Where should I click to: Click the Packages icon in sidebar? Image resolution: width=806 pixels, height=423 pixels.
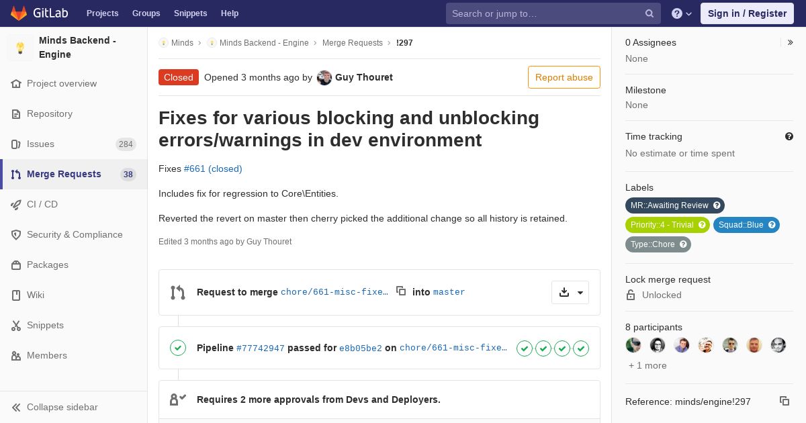pos(16,265)
